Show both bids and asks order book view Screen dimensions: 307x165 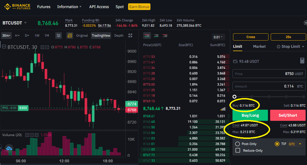point(147,36)
